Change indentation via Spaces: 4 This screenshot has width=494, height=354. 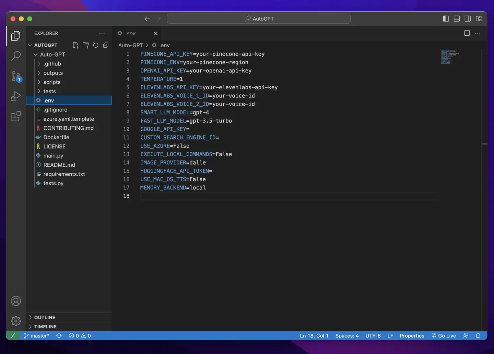click(x=347, y=335)
